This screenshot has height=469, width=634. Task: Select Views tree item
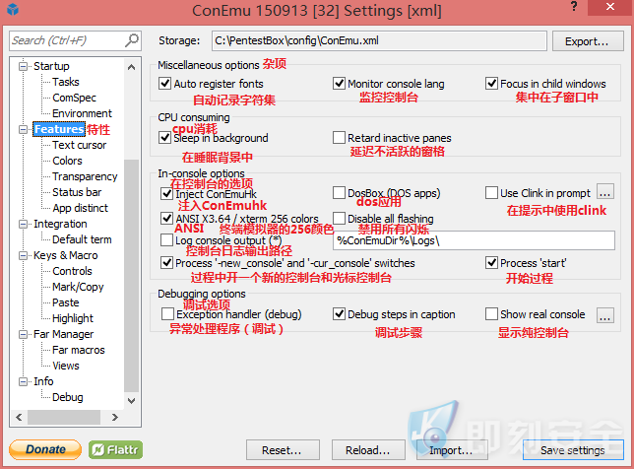66,366
